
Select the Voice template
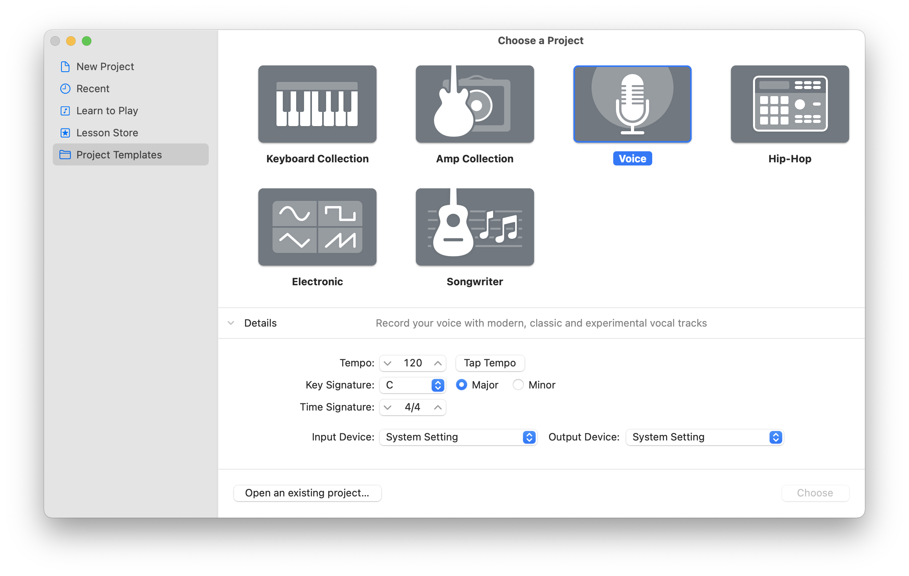(632, 104)
